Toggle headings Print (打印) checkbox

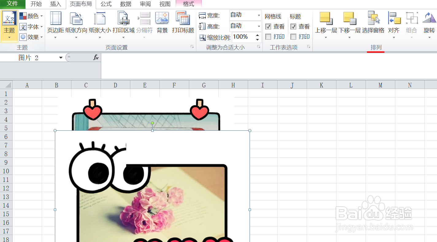[x=293, y=37]
